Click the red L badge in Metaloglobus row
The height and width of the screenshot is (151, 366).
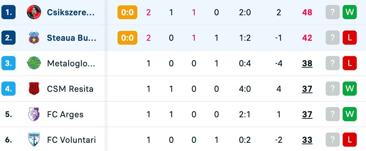pos(350,63)
